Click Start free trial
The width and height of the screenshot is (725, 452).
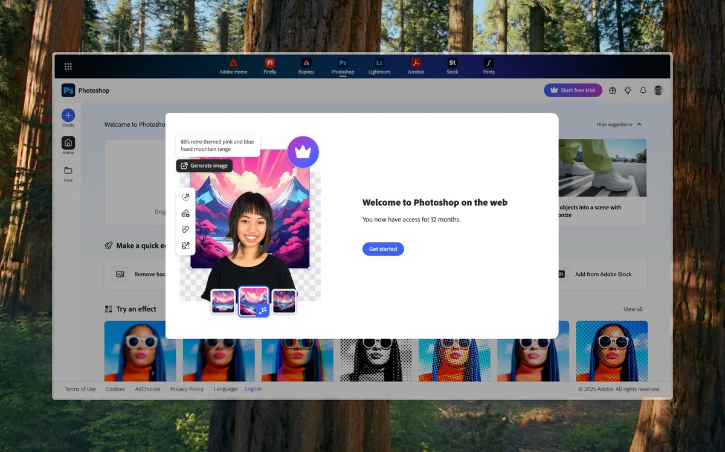click(573, 90)
